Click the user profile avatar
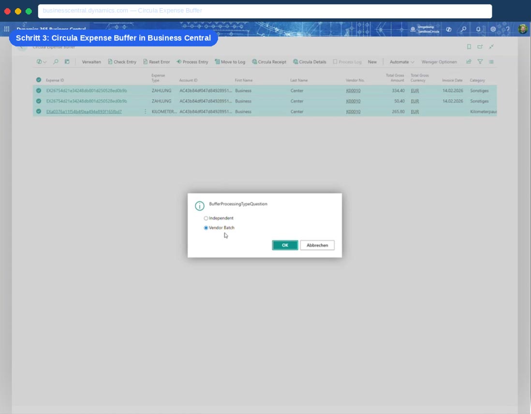The height and width of the screenshot is (414, 531). [x=522, y=29]
